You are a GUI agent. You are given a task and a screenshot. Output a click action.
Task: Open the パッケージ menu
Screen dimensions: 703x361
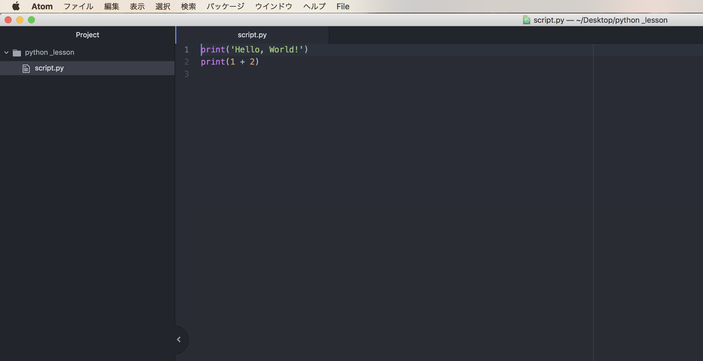[226, 6]
